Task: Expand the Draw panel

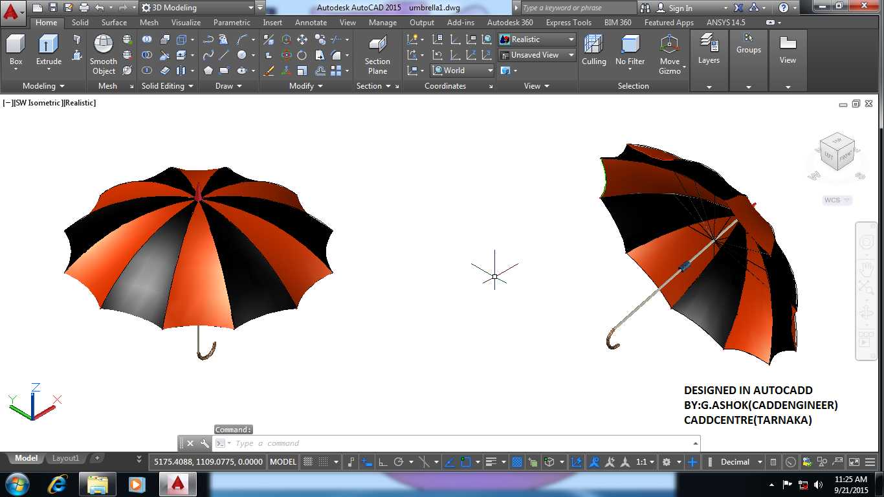Action: point(228,86)
